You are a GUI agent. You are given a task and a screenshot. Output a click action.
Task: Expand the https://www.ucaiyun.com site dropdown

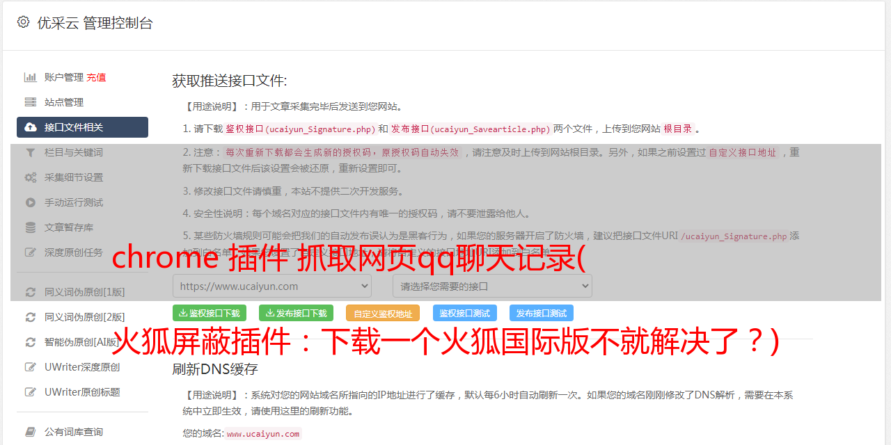pyautogui.click(x=272, y=286)
